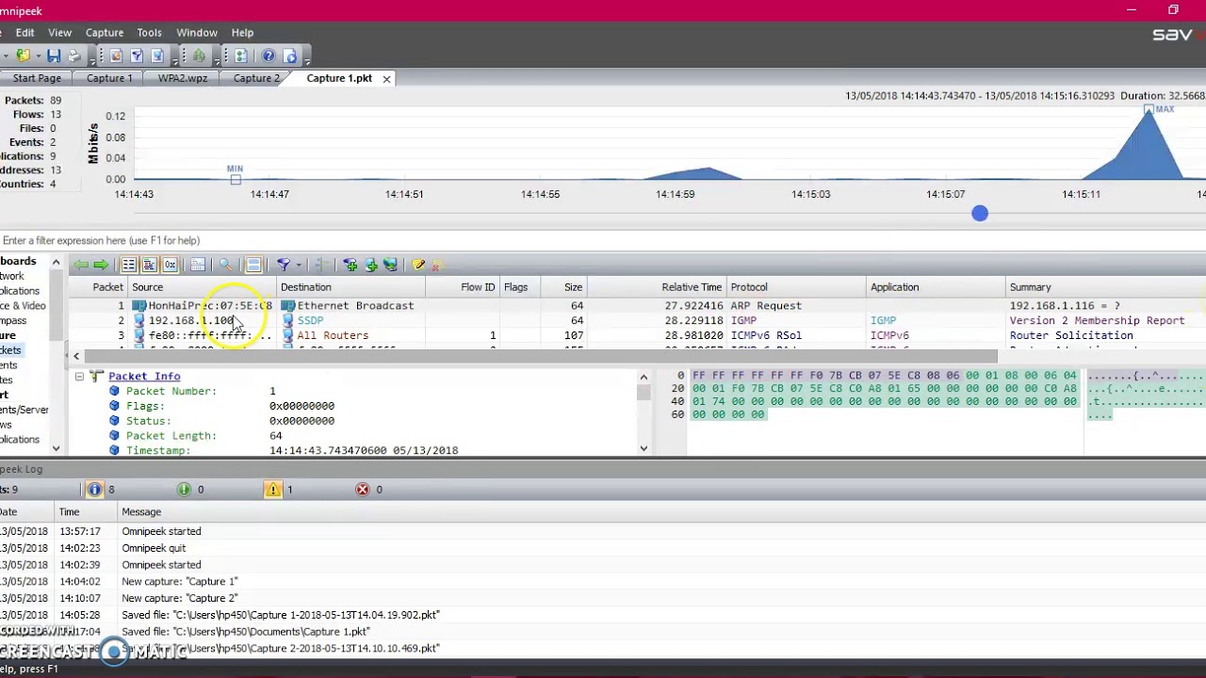Click the Save (floppy disk) toolbar icon
Image resolution: width=1206 pixels, height=678 pixels.
point(54,56)
